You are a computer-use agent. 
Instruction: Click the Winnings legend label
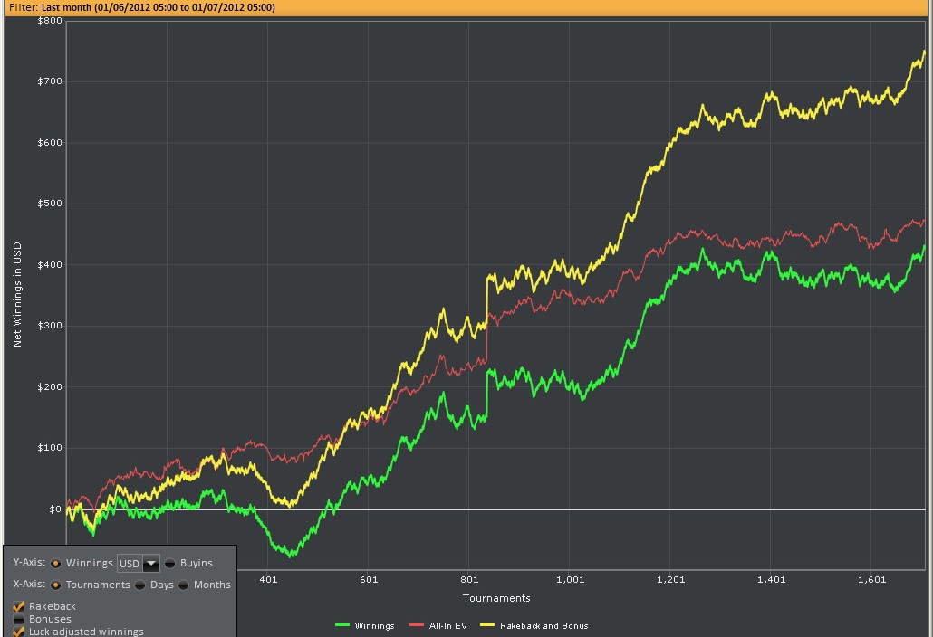374,626
